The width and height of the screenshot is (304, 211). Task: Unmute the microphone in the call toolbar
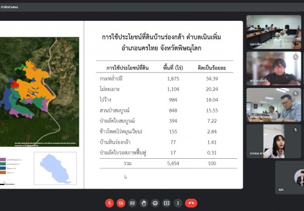point(109,203)
